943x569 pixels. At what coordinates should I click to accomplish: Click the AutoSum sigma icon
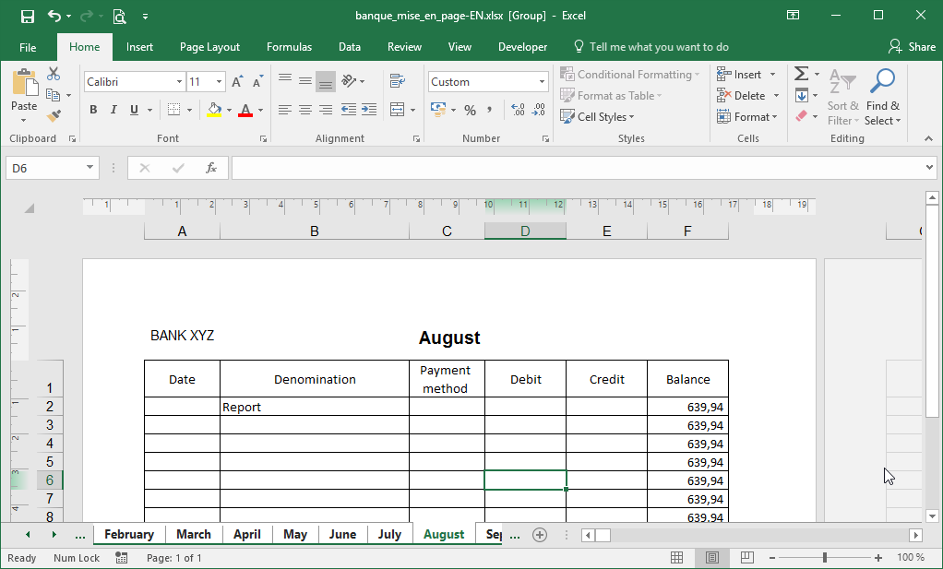point(801,74)
